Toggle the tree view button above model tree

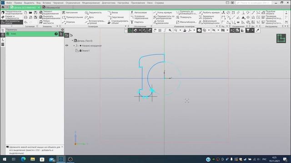[x=67, y=35]
